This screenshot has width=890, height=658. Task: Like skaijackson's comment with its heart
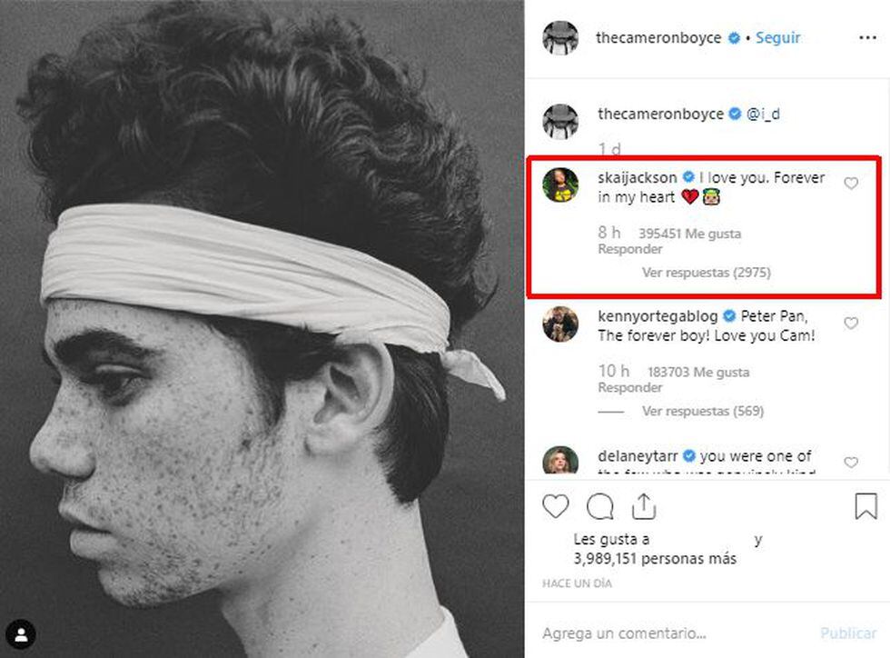tap(851, 183)
